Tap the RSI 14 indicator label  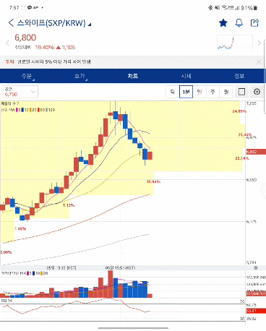click(x=7, y=301)
